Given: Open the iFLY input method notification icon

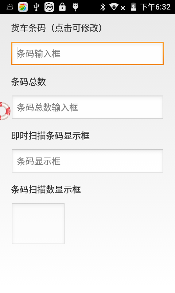Looking at the screenshot, I should point(49,7).
